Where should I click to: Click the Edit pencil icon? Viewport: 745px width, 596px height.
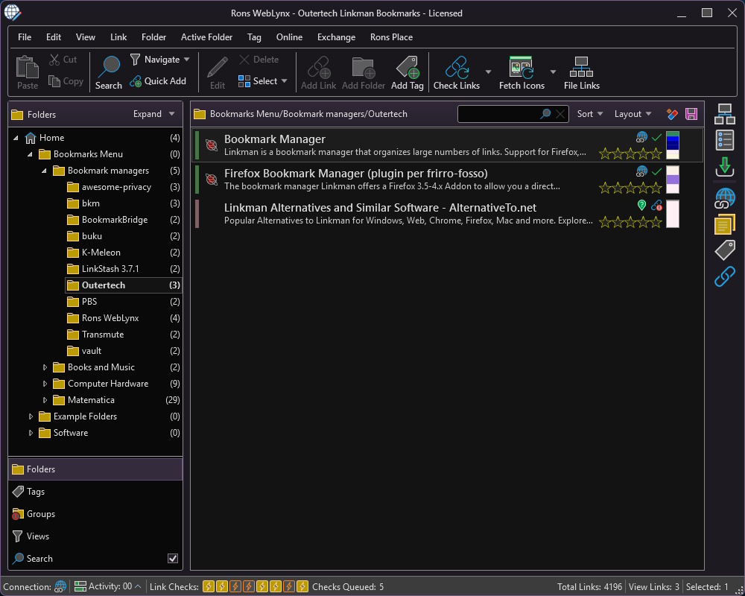[x=218, y=67]
